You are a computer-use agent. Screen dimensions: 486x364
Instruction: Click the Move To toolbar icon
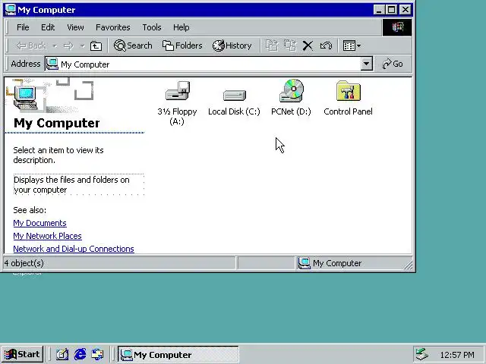pos(272,45)
